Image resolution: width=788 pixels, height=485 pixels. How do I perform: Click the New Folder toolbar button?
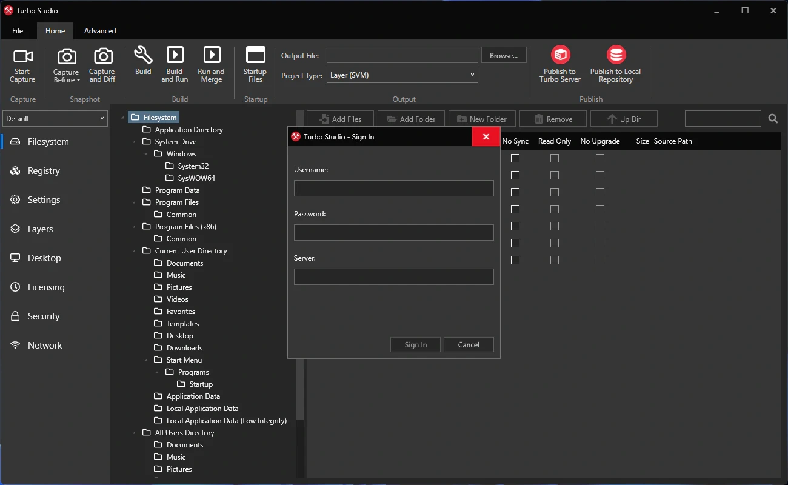pos(482,119)
